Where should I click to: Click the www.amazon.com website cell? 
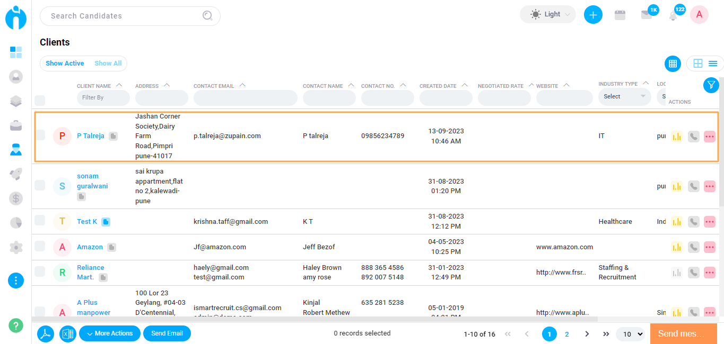564,247
